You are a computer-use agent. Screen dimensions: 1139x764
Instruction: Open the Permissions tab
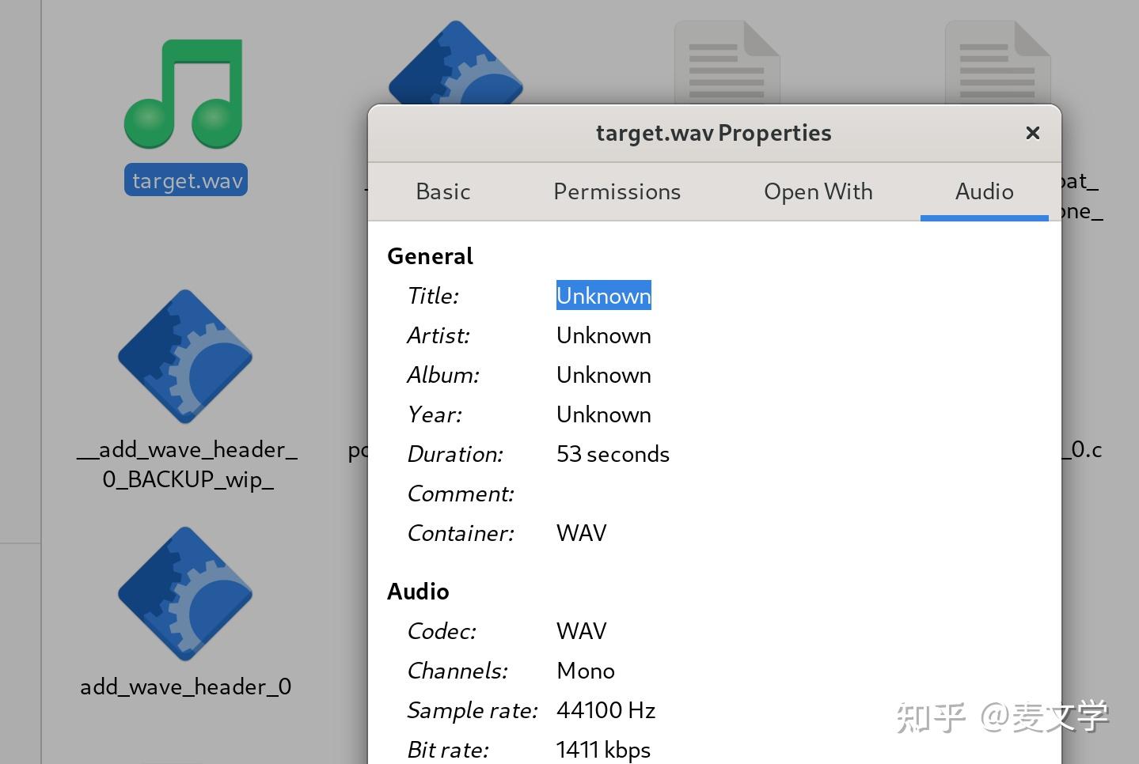point(617,191)
